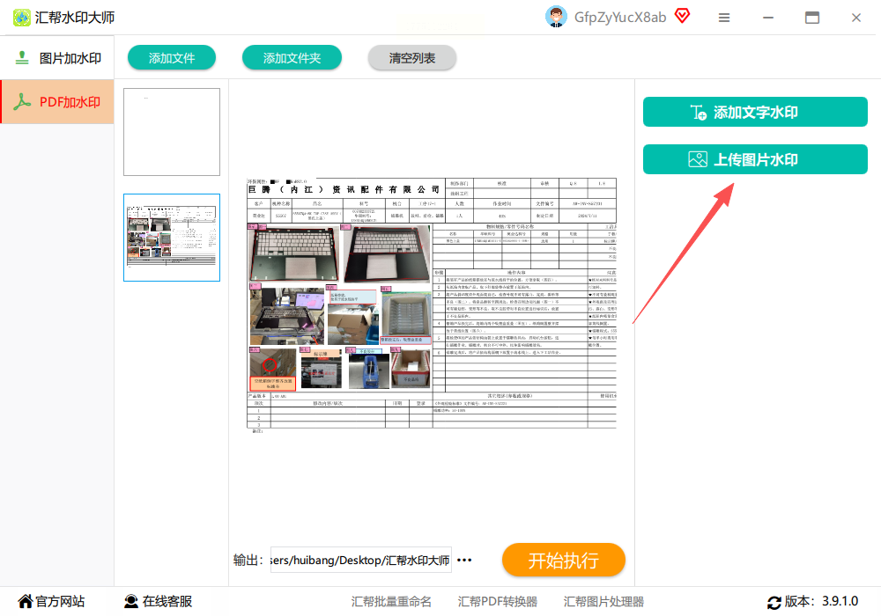Screen dimensions: 881x616
Task: Click 添加文字水印 button
Action: (x=755, y=112)
